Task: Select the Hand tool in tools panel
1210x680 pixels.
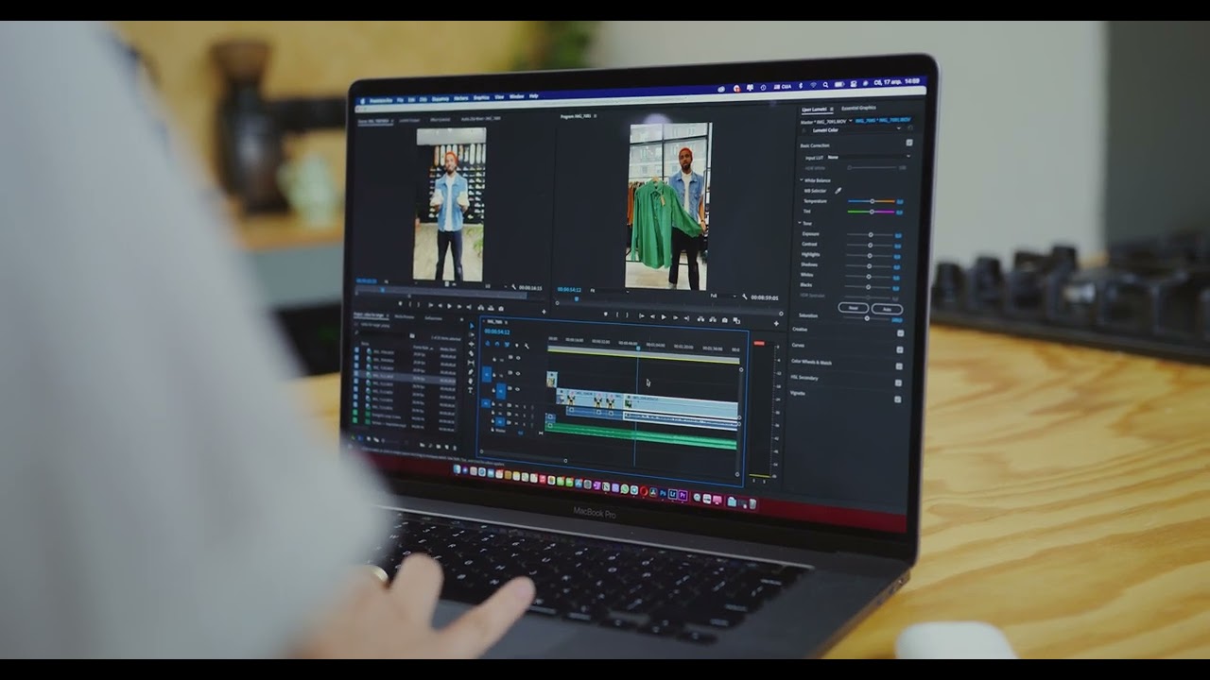Action: pyautogui.click(x=471, y=381)
